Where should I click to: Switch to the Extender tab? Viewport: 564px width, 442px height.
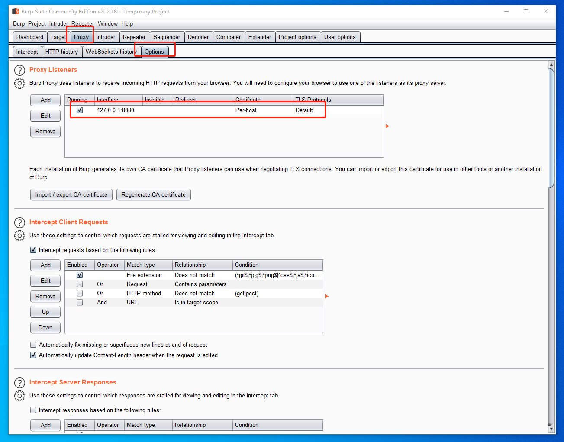[x=260, y=37]
